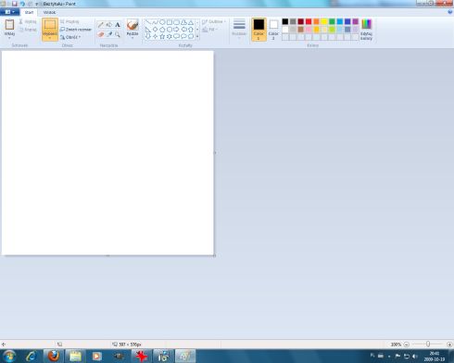This screenshot has width=454, height=363.
Task: Pick the yellow color swatch
Action: [324, 21]
